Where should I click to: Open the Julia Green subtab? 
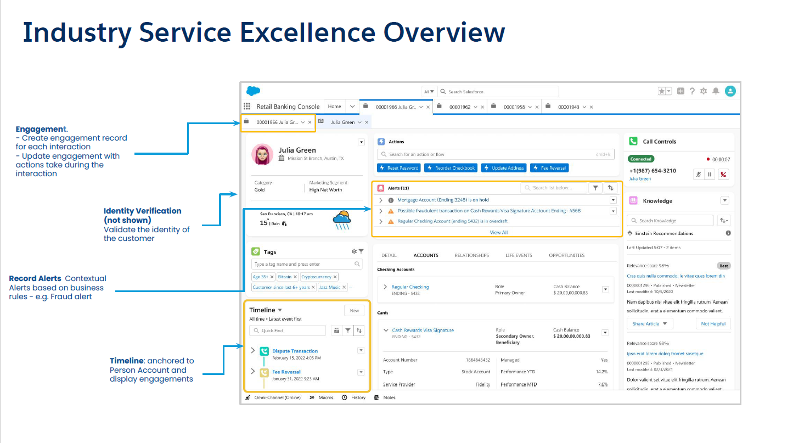click(x=342, y=122)
